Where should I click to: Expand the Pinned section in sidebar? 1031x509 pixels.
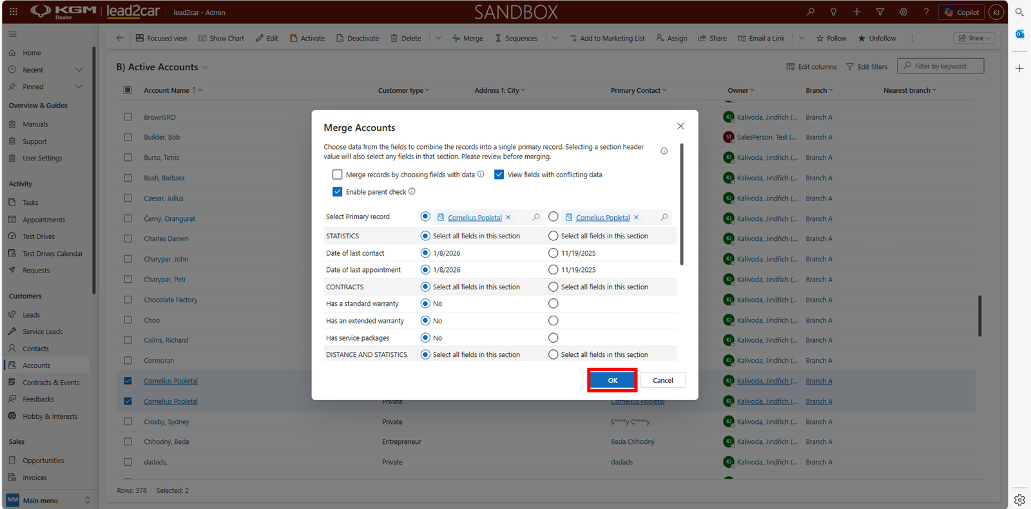click(x=79, y=86)
